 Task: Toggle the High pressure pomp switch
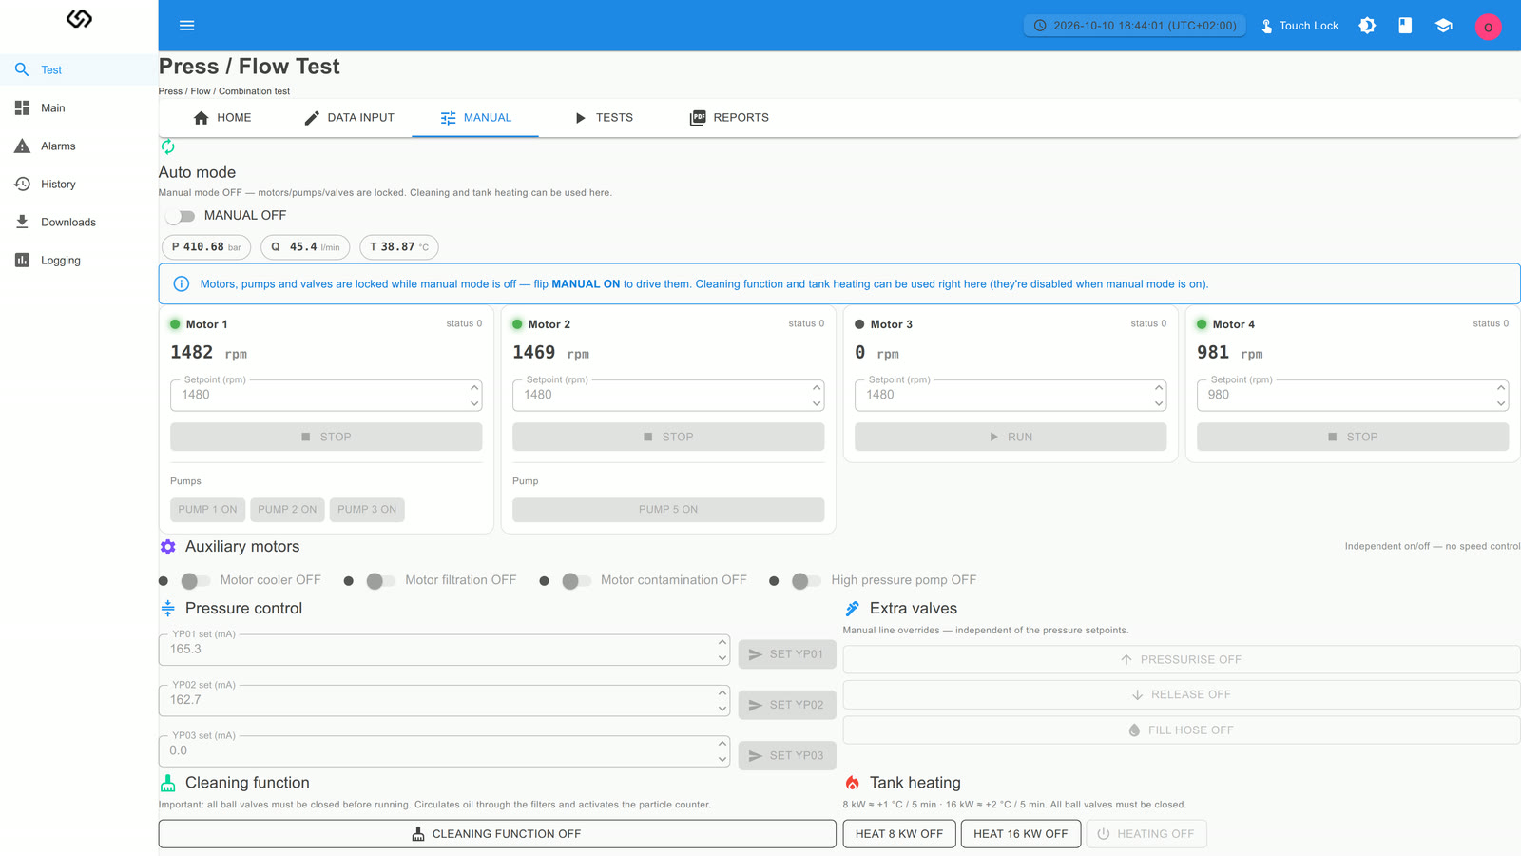click(806, 580)
